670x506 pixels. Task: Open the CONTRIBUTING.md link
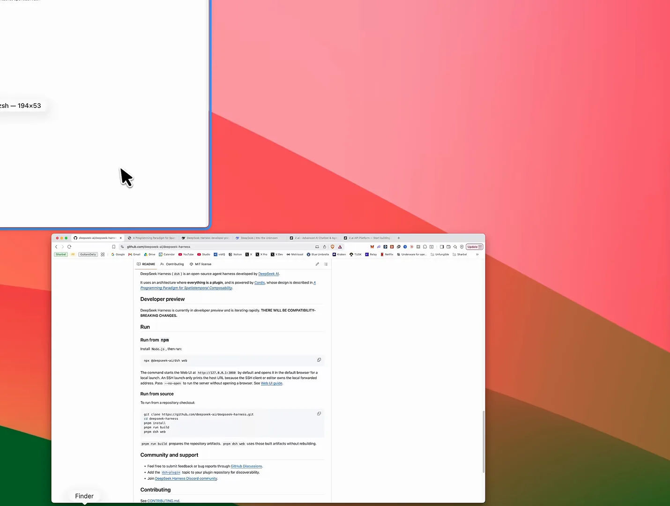pos(164,501)
